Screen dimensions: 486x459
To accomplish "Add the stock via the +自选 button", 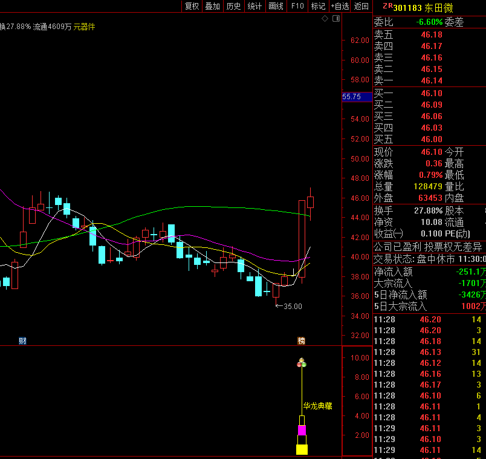I will pyautogui.click(x=340, y=6).
